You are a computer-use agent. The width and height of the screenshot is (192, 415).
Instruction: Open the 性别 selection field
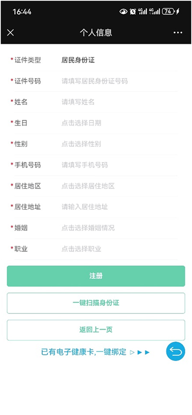click(x=96, y=144)
